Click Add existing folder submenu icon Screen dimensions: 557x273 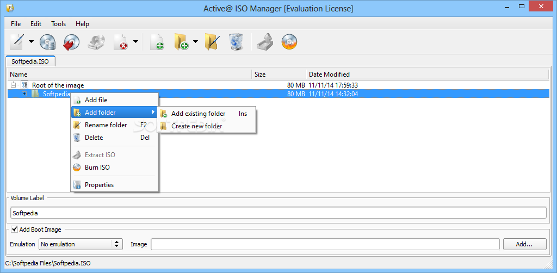click(164, 114)
